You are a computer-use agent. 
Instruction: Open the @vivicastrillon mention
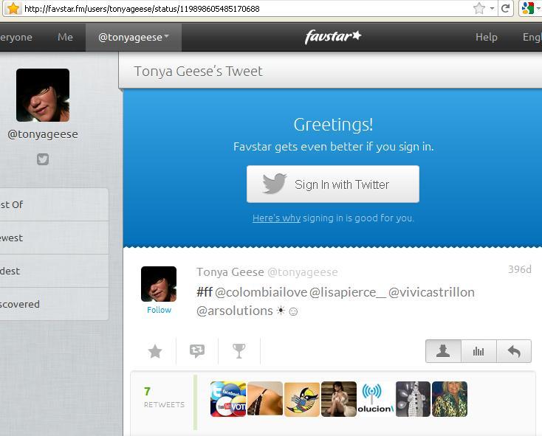[432, 292]
